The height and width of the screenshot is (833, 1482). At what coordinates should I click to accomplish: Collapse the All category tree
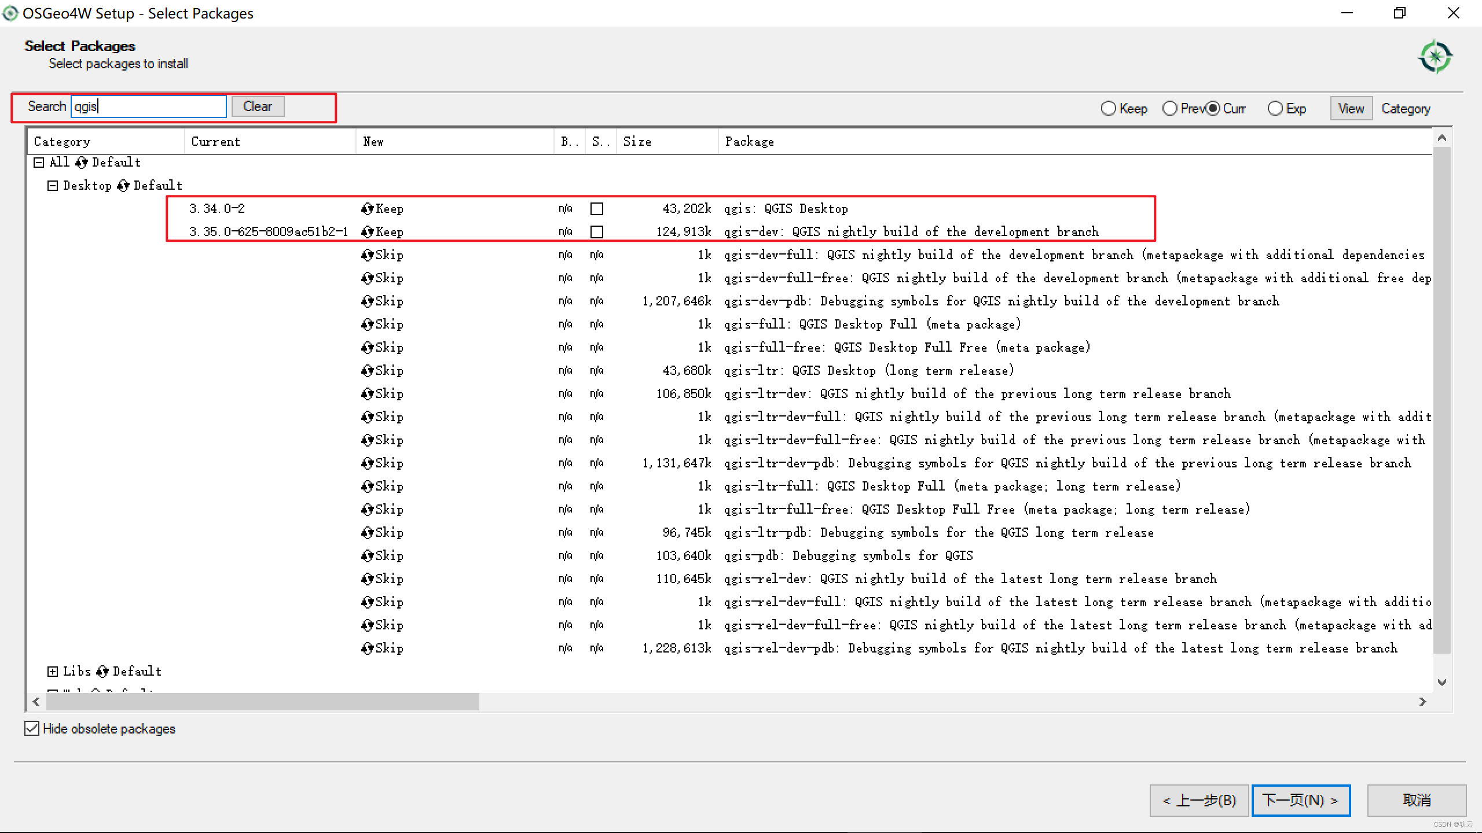[39, 163]
